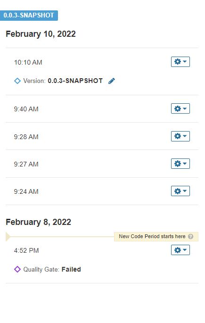
Task: Open gear menu for 10:10 AM analysis
Action: 180,62
